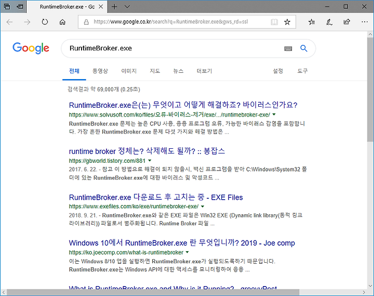Click the scroll up arrow
The image size is (374, 296).
pos(370,34)
